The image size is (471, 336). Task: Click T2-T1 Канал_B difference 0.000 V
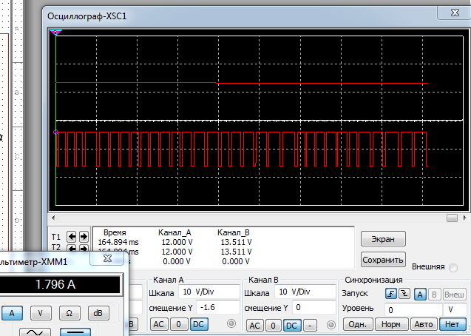coord(236,261)
